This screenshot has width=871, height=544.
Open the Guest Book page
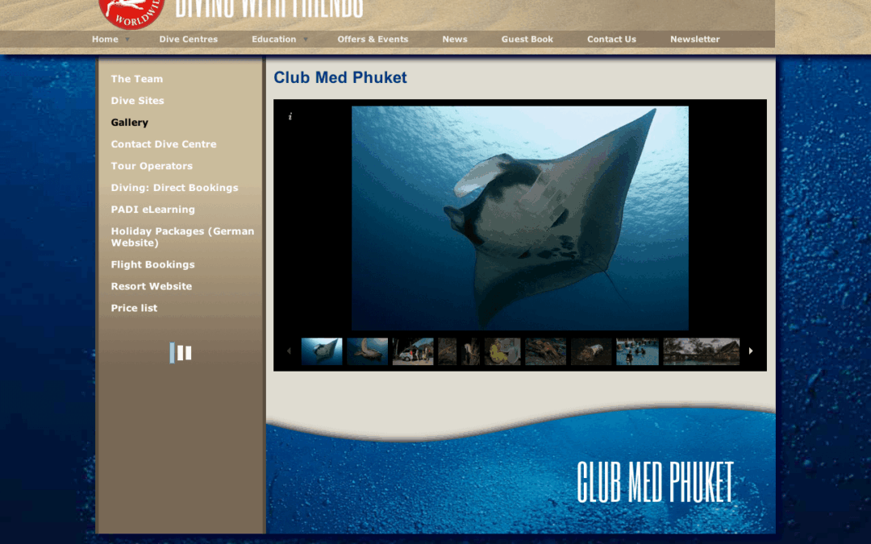527,39
